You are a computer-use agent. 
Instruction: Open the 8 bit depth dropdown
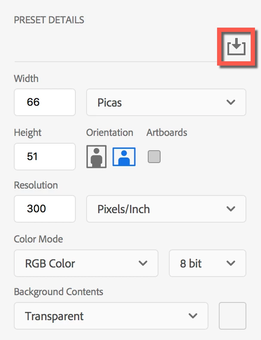207,263
